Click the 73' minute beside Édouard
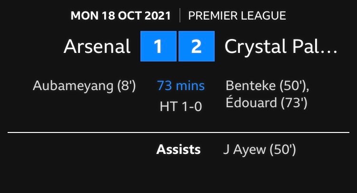Viewport: 357px width, 193px height. point(294,103)
